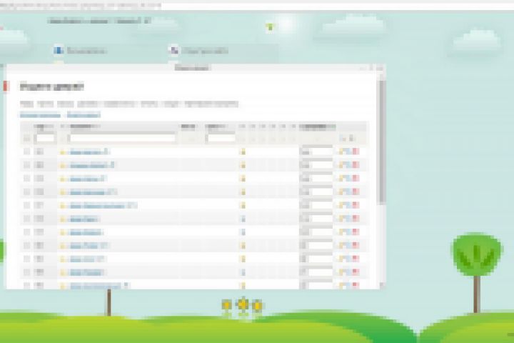Focus the wide name filter field in table header
The image size is (514, 343).
click(123, 139)
